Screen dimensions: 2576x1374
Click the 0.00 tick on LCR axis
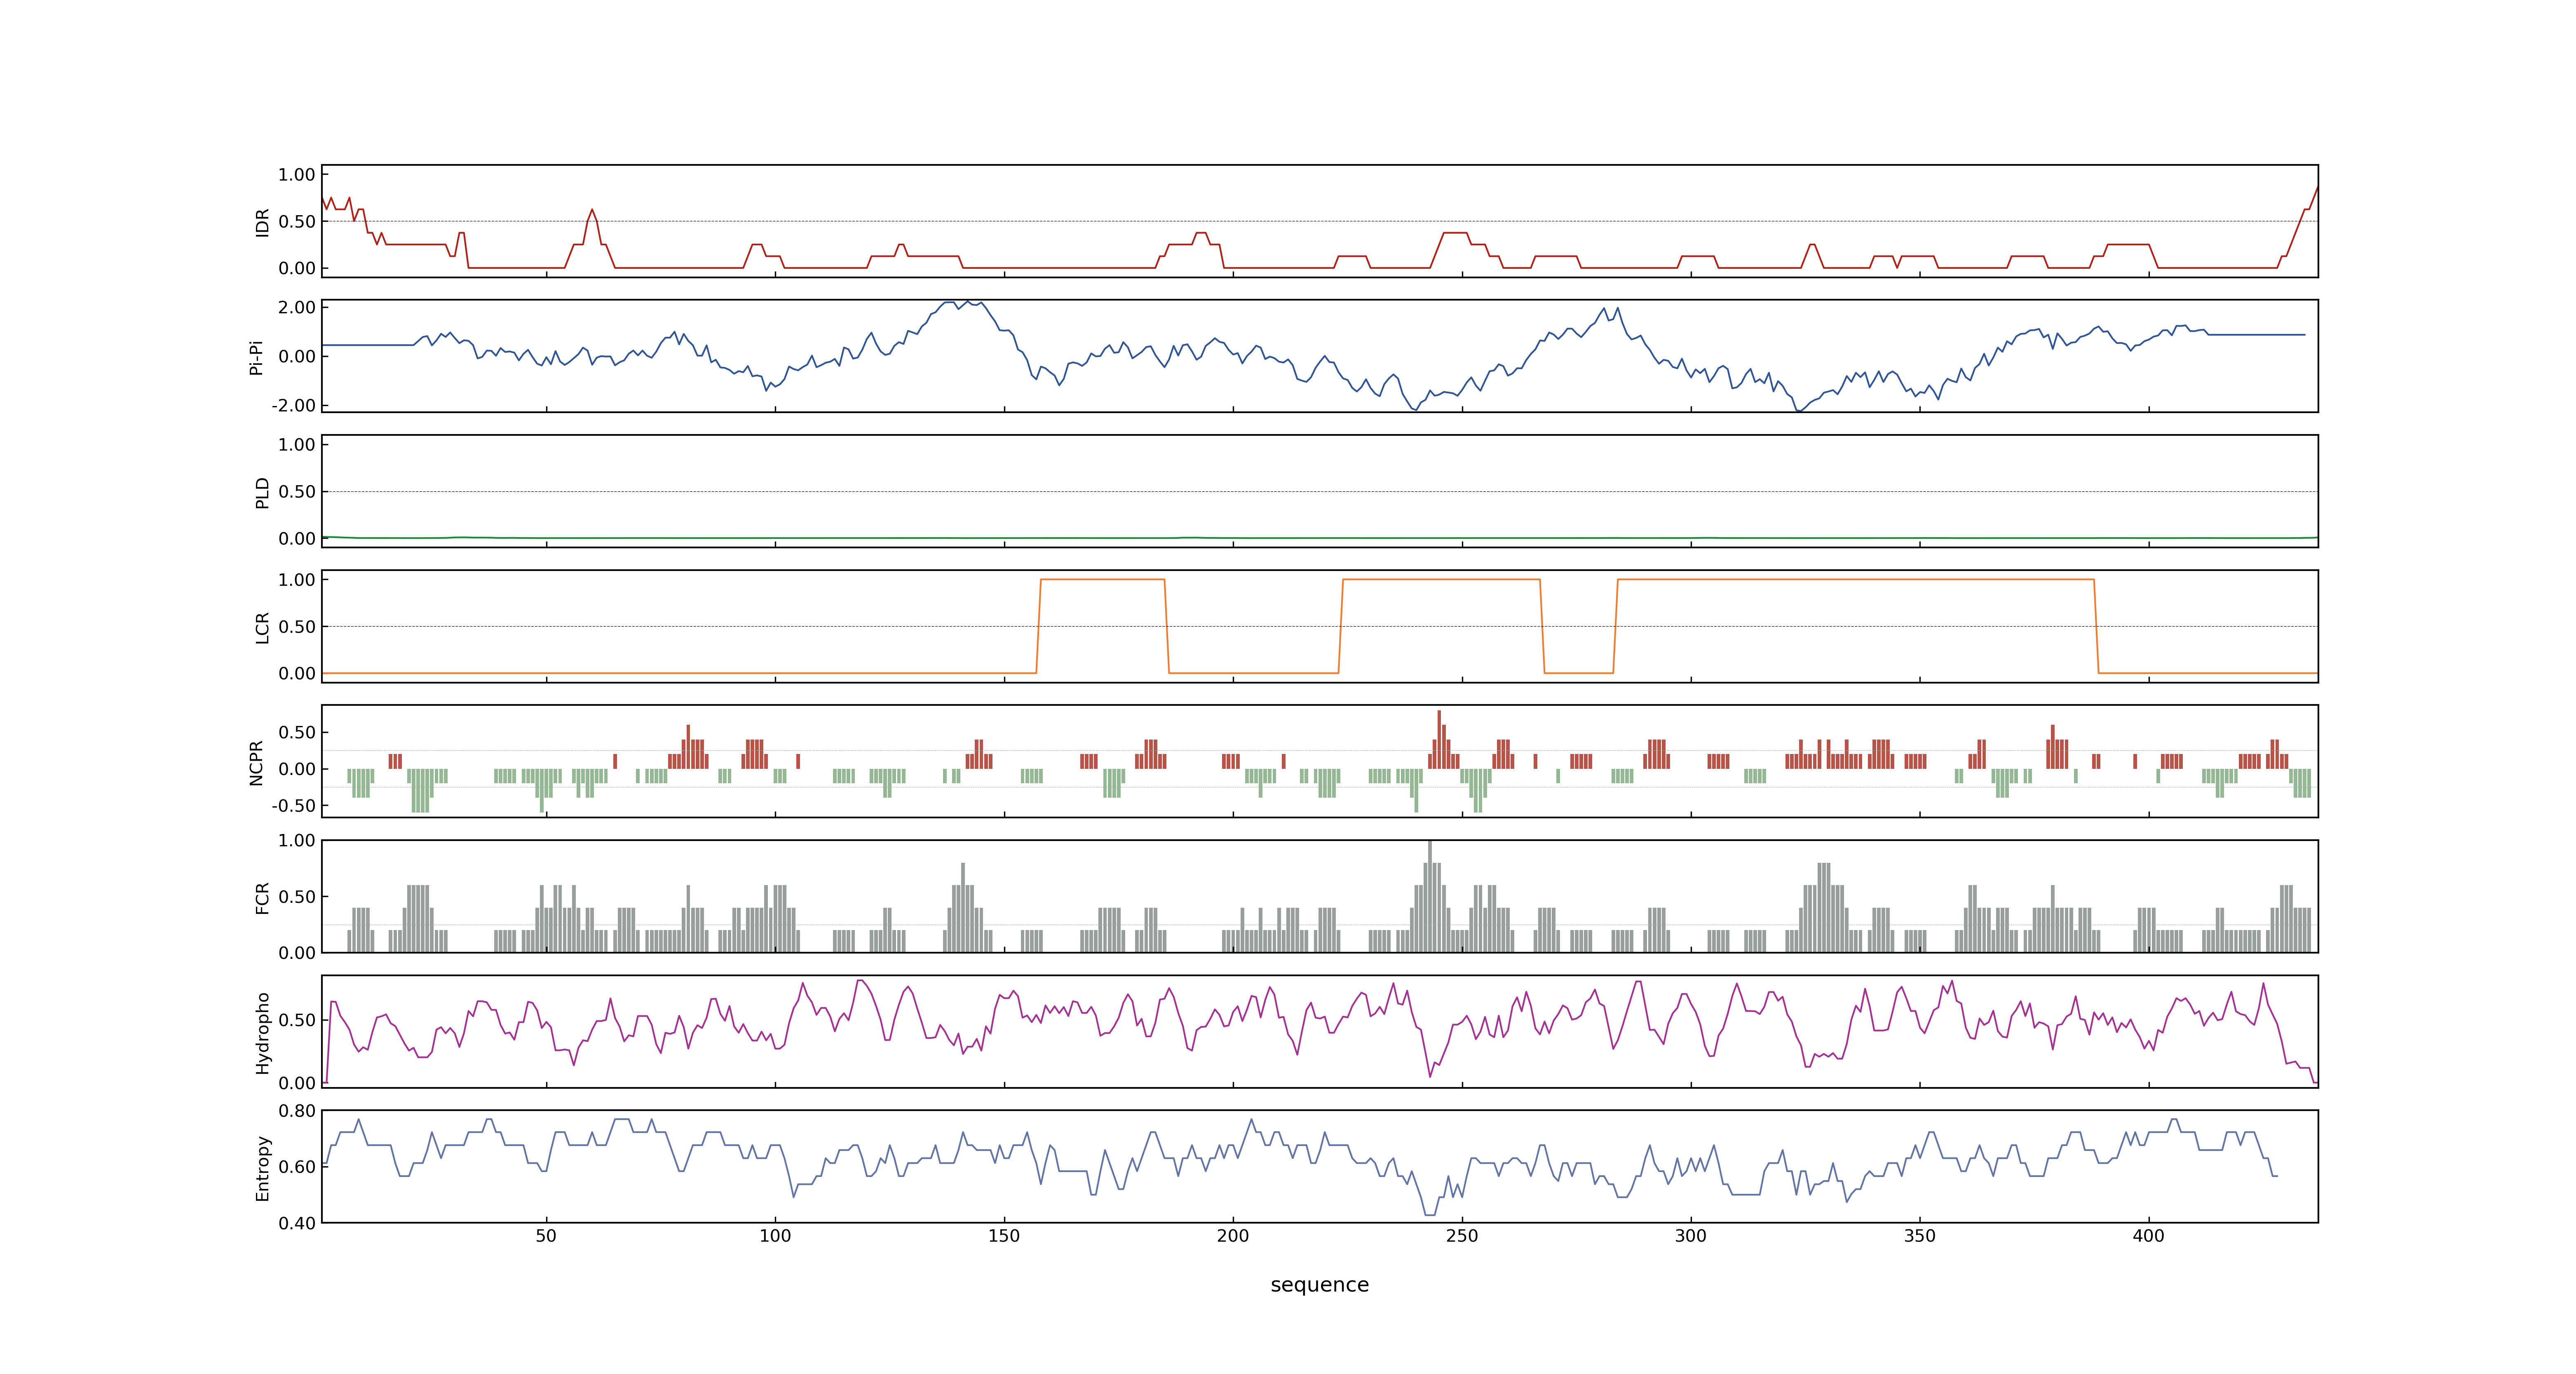point(297,673)
